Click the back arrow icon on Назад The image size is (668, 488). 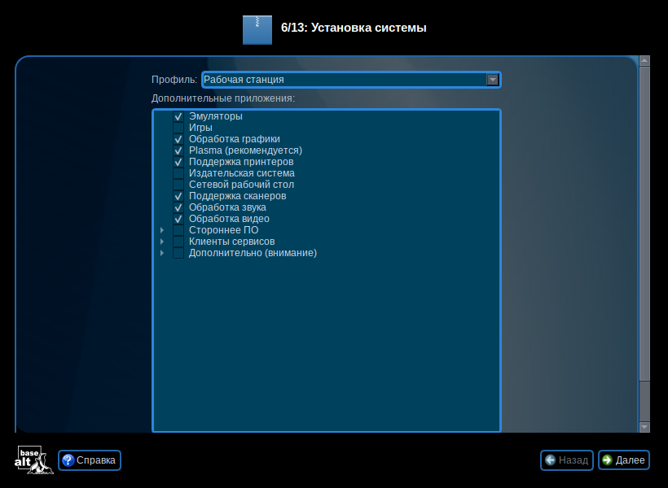[551, 460]
